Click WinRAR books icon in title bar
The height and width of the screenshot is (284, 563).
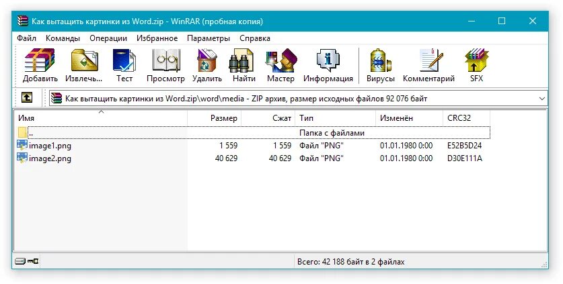pos(23,21)
